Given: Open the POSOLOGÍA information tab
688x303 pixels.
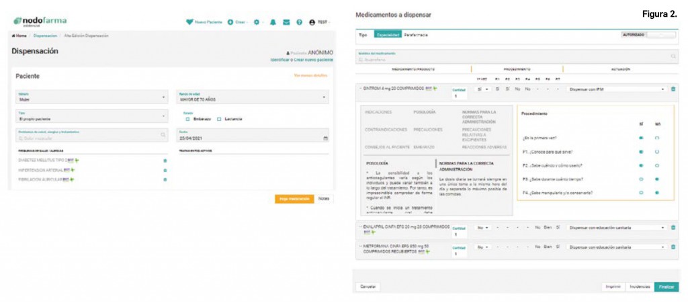Looking at the screenshot, I should click(423, 112).
